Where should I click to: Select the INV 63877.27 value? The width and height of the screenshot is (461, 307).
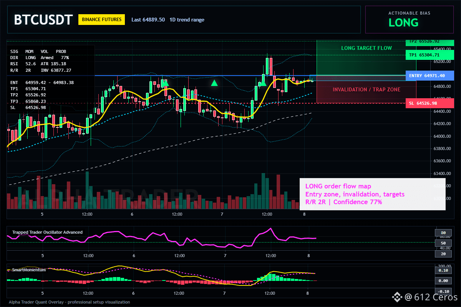tap(56, 70)
